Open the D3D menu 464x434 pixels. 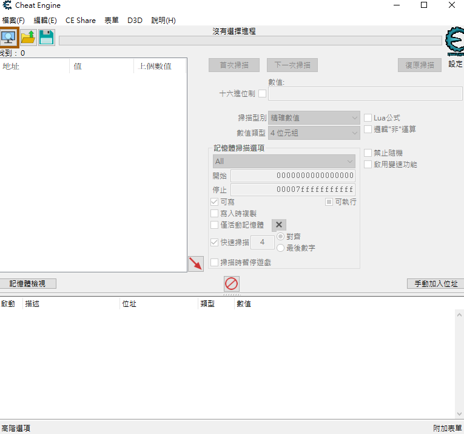point(135,21)
